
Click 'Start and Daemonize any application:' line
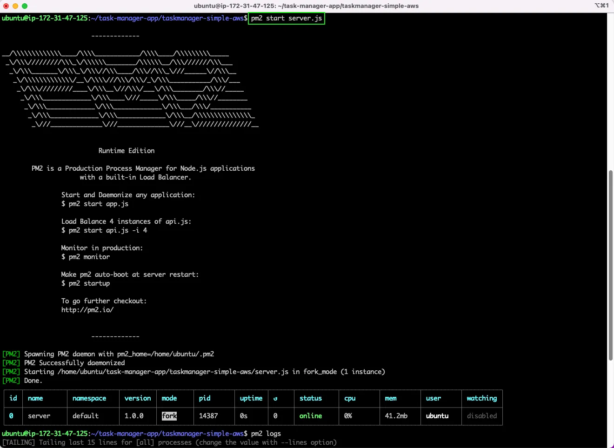point(128,195)
